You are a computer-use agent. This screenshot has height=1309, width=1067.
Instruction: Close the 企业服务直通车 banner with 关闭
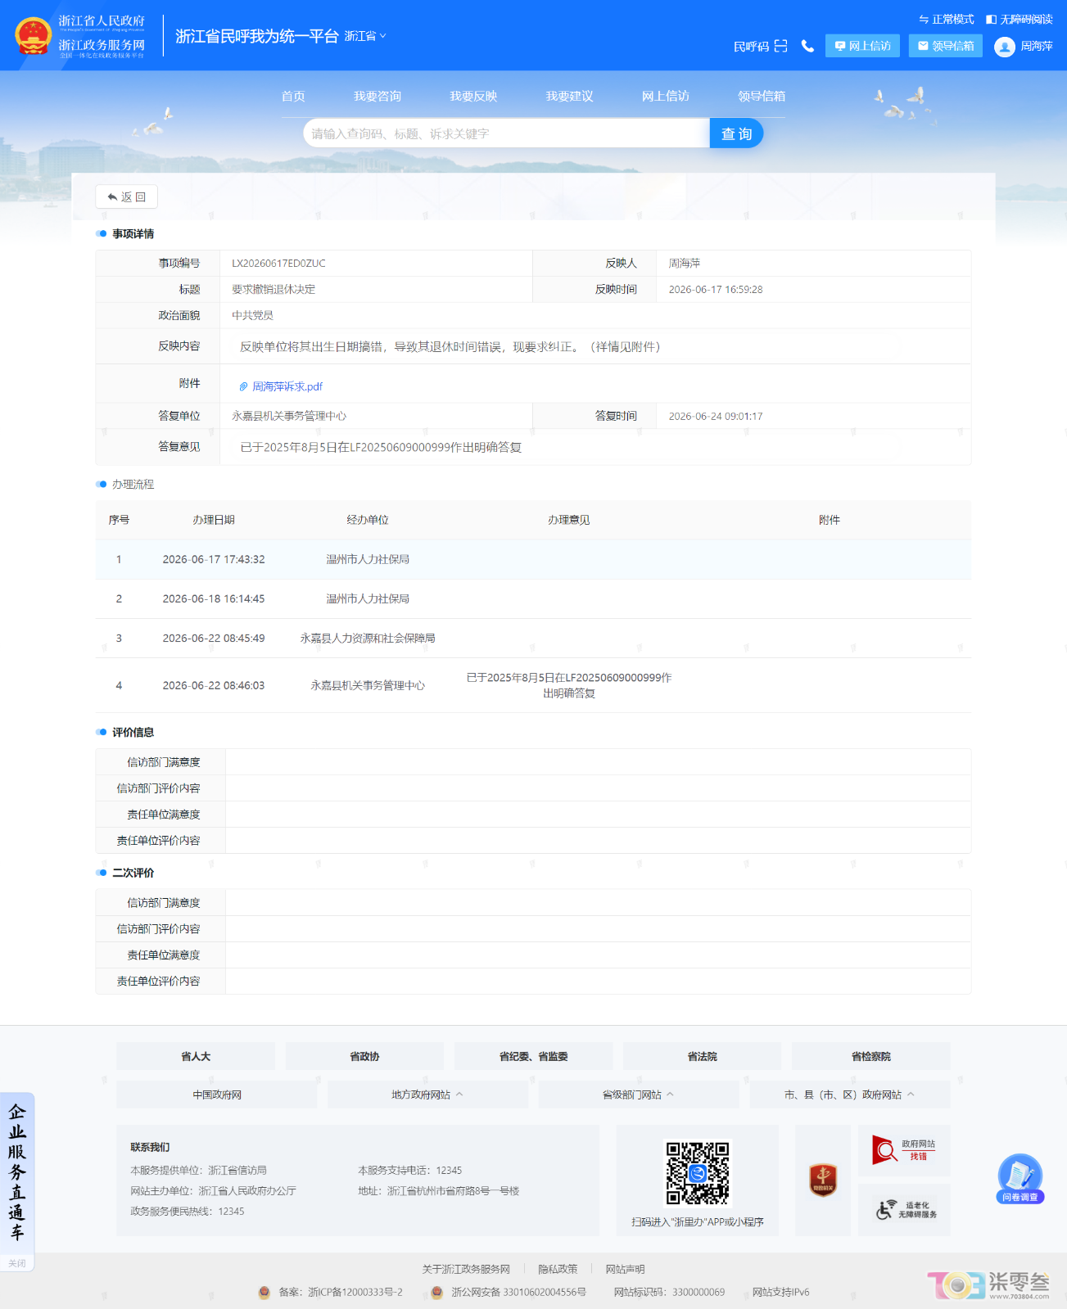coord(17,1263)
